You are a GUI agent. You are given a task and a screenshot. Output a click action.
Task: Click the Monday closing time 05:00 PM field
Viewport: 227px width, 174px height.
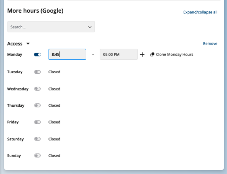click(x=119, y=54)
